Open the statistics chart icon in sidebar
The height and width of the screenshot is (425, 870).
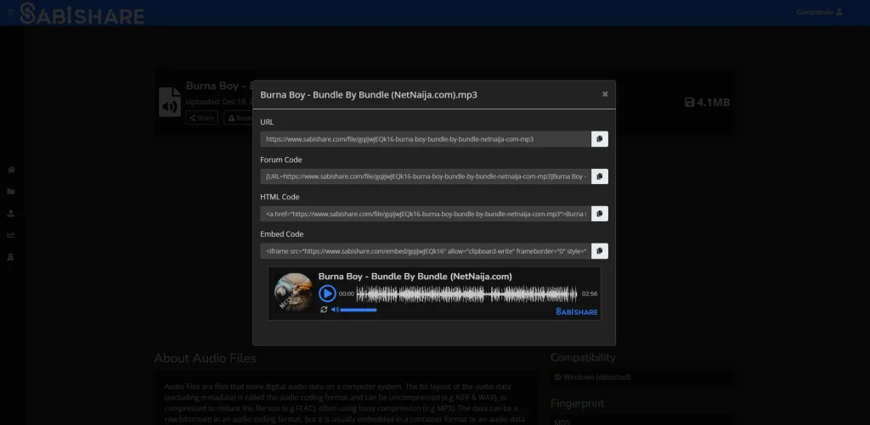[10, 235]
